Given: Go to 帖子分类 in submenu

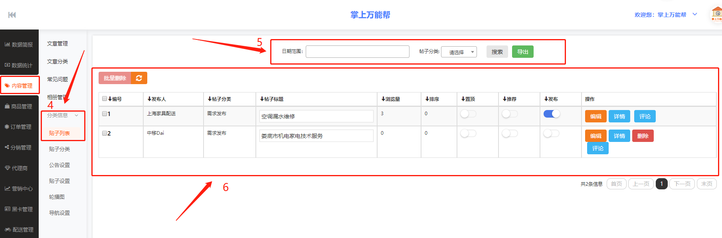Looking at the screenshot, I should (59, 149).
